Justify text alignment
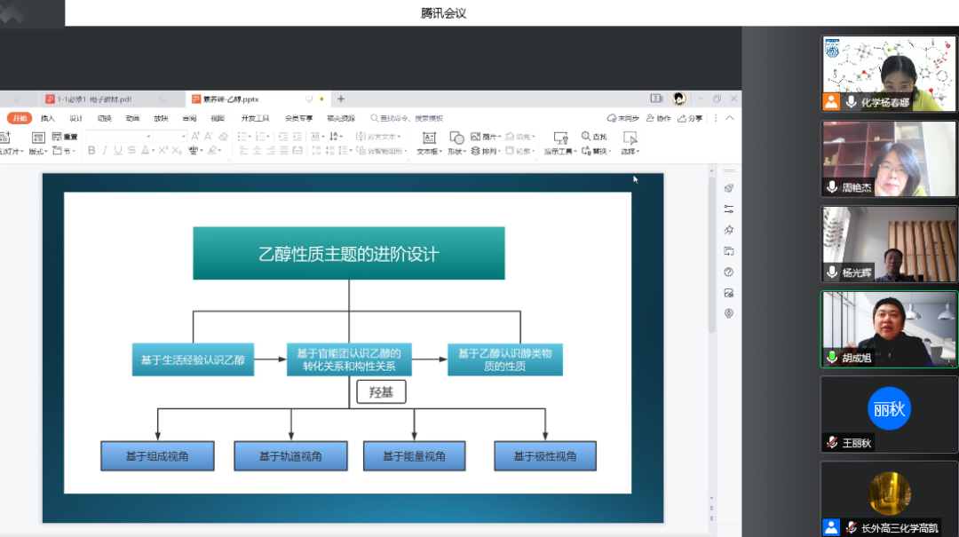Screen dimensions: 959x537 (x=284, y=151)
